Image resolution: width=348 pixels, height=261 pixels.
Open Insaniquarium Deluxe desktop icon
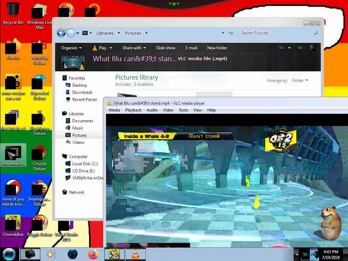(39, 193)
